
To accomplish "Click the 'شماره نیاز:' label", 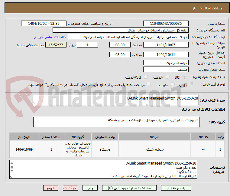I will click(216, 24).
